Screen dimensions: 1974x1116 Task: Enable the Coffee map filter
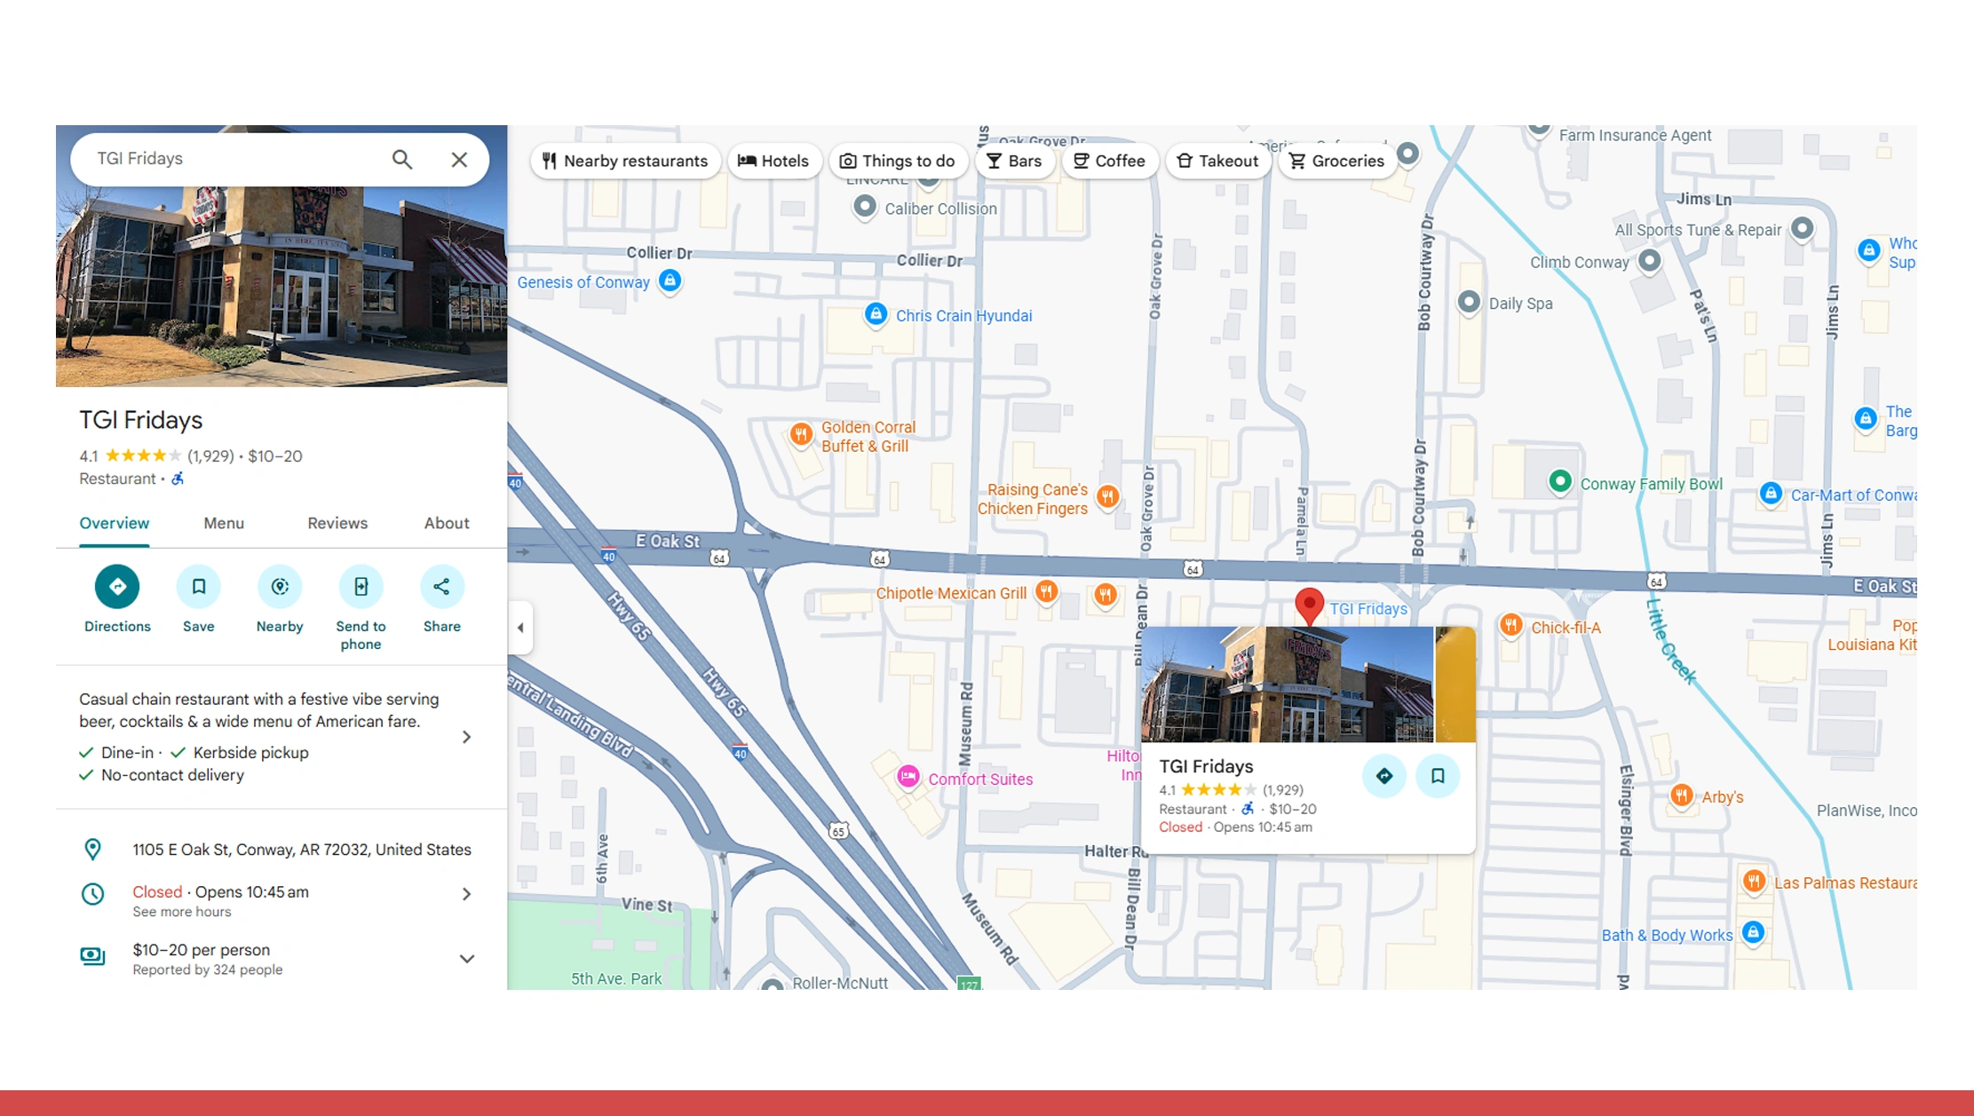tap(1109, 161)
